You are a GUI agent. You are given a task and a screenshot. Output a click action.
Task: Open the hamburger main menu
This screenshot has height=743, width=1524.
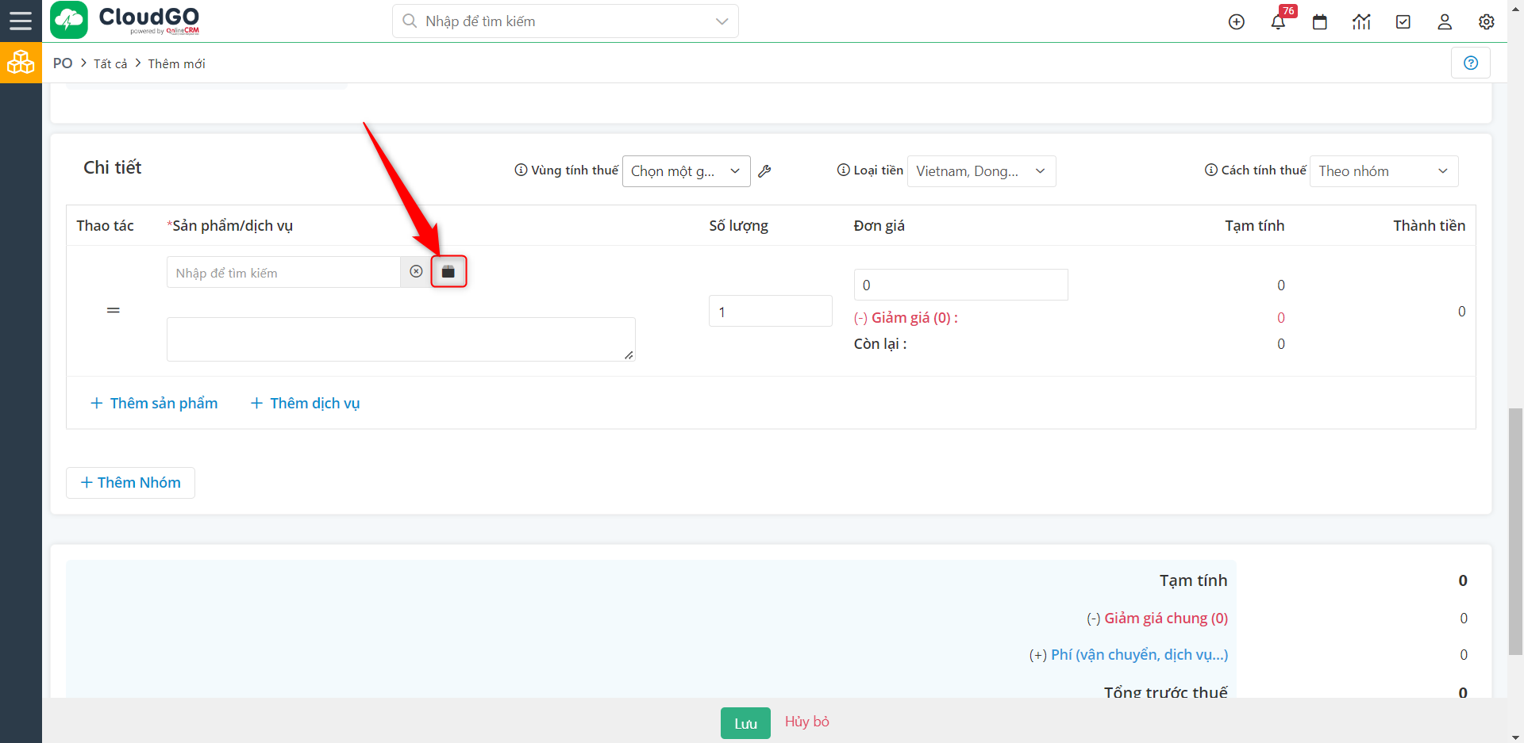tap(21, 21)
